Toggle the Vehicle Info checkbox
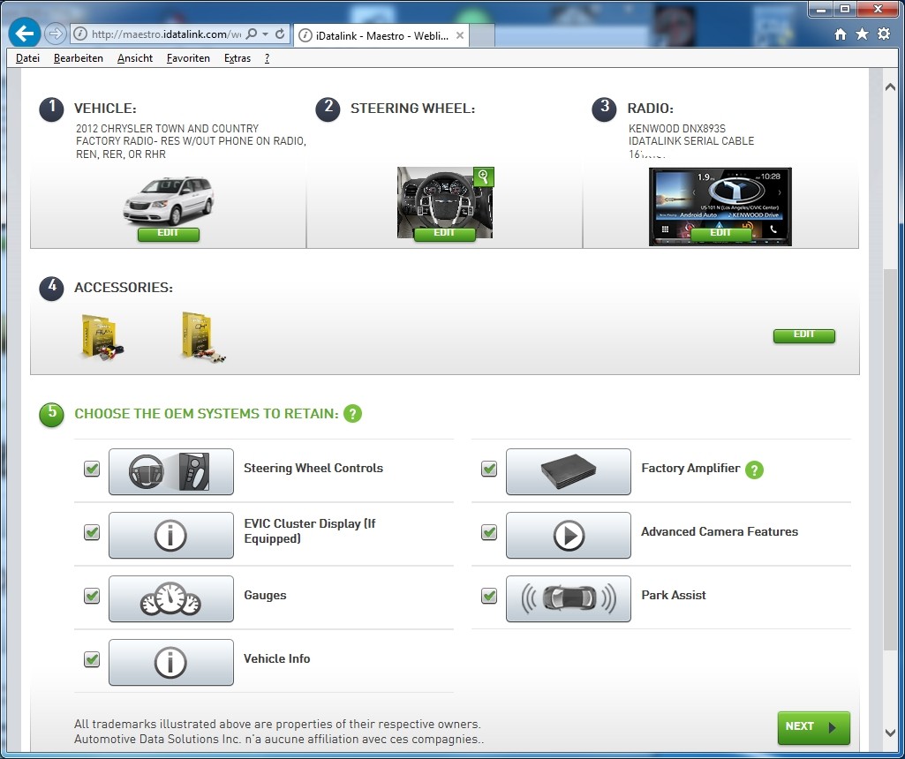 (x=92, y=659)
